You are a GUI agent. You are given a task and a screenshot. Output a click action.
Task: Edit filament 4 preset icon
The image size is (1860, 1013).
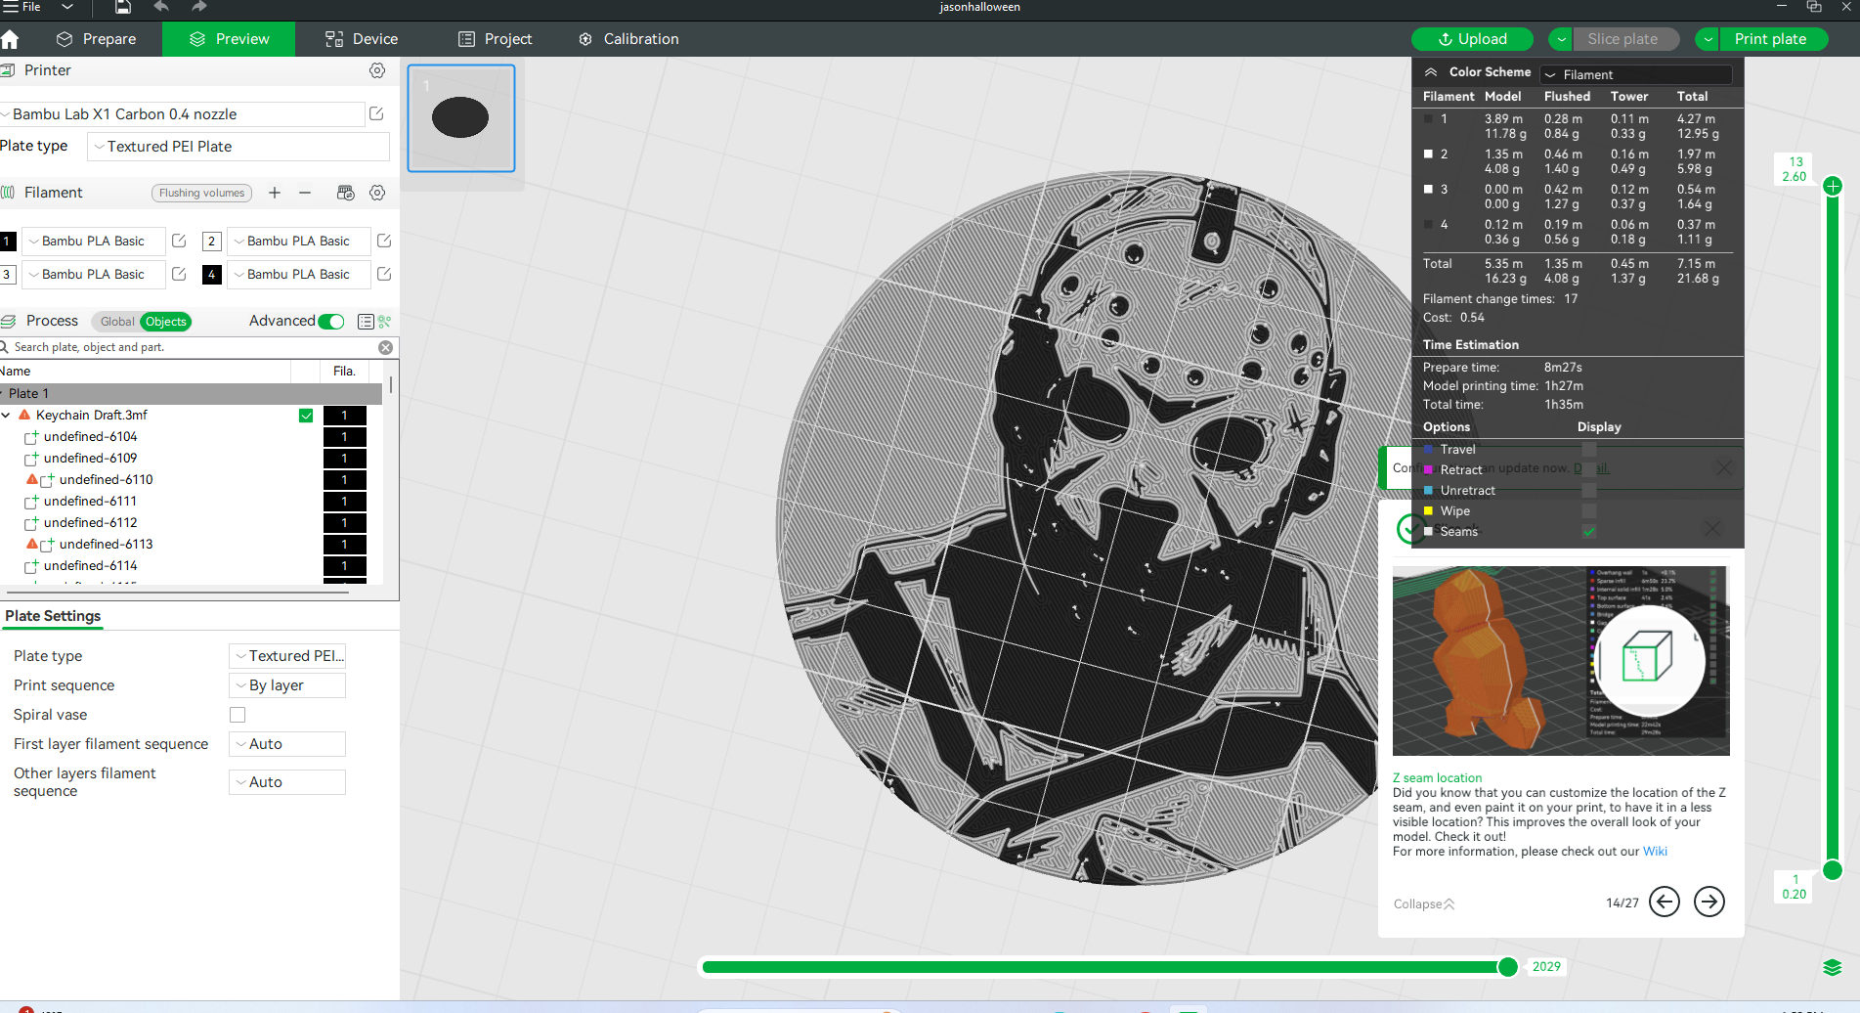[384, 274]
